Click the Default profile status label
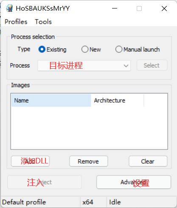Viewport: 177px width, 208px height. (24, 202)
